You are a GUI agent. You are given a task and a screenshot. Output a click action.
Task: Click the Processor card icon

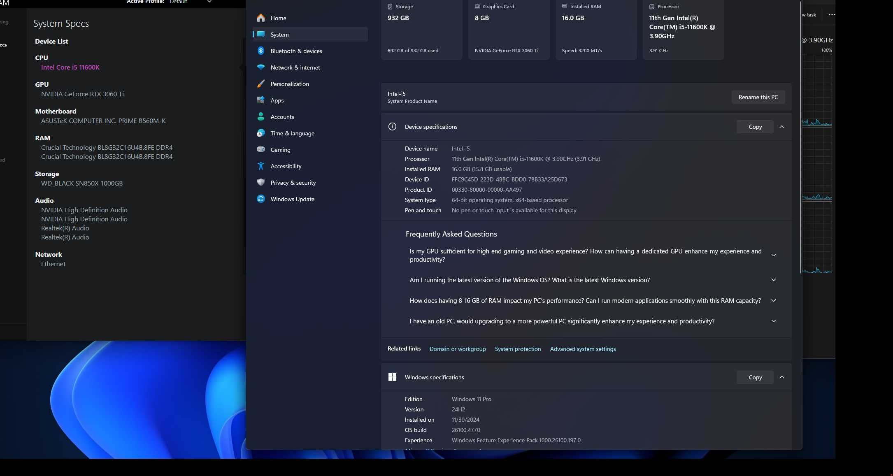pyautogui.click(x=652, y=7)
